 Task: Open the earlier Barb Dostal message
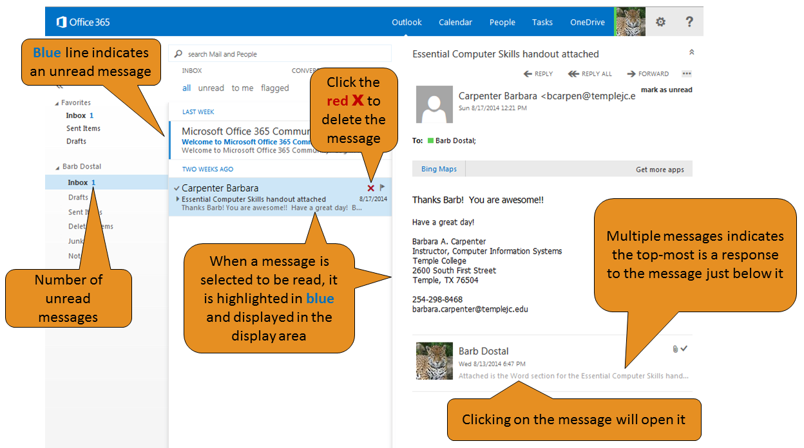pyautogui.click(x=552, y=363)
